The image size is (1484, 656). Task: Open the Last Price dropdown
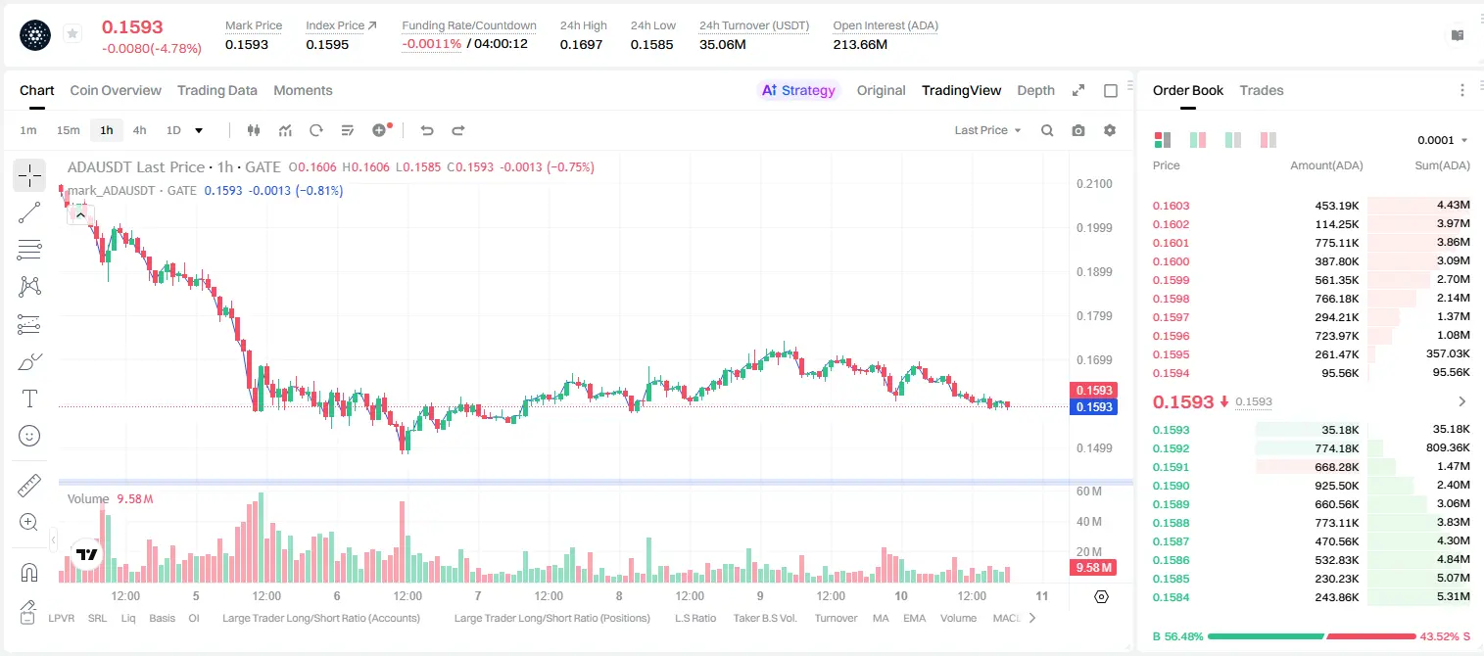[987, 130]
